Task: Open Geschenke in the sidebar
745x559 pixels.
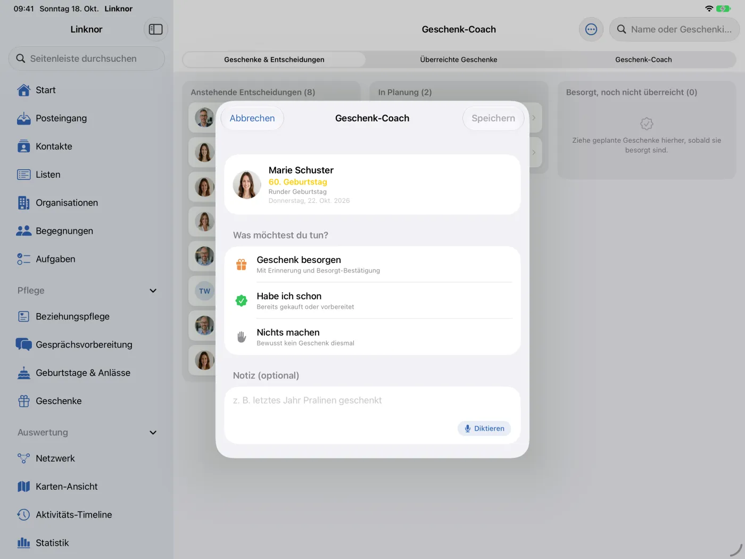Action: pos(87,401)
